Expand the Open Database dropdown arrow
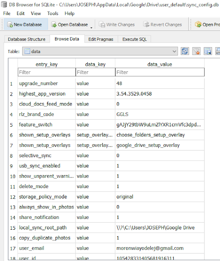Viewport: 220px width, 261px height. (91, 28)
